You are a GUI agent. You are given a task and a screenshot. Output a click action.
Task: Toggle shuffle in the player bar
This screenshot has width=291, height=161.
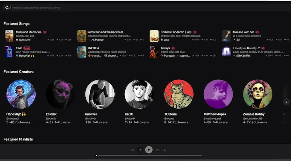click(x=132, y=150)
